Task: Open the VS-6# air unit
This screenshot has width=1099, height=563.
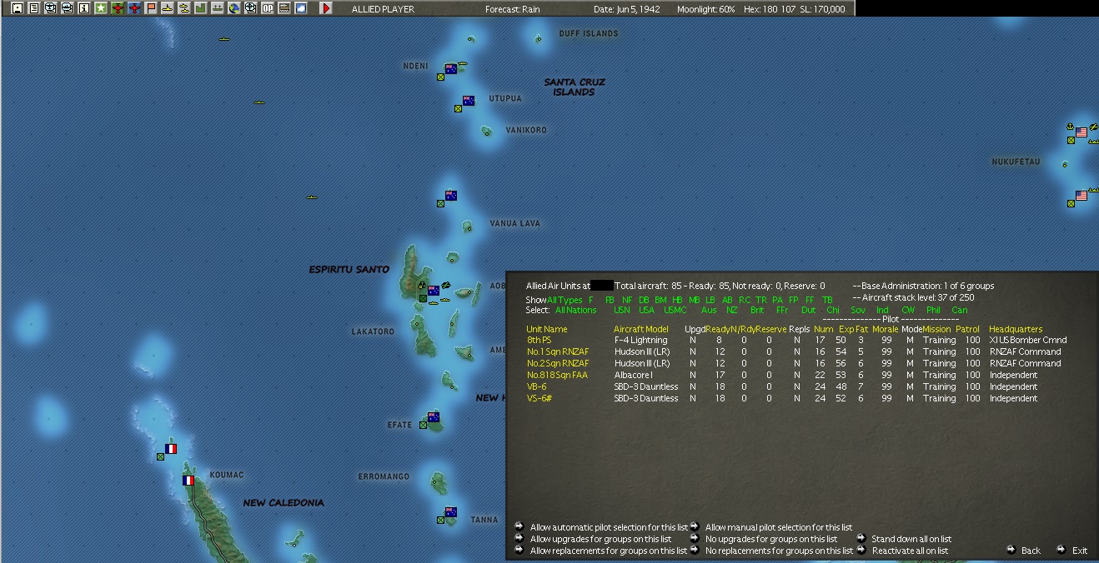Action: (x=539, y=398)
